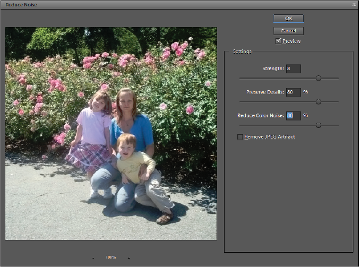Click the Reduce Color Noise percentage field
This screenshot has width=361, height=267.
[x=293, y=115]
